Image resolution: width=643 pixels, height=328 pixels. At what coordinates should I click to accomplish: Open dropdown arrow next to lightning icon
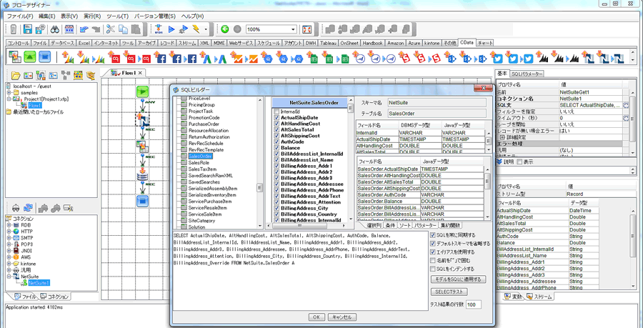tap(206, 29)
